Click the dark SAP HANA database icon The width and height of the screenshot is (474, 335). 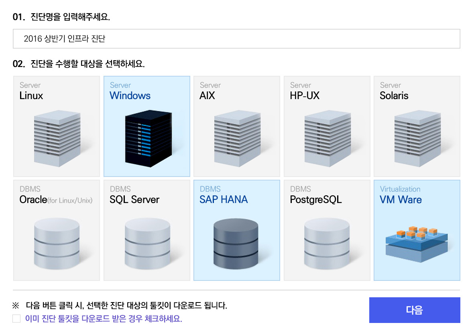tap(236, 244)
